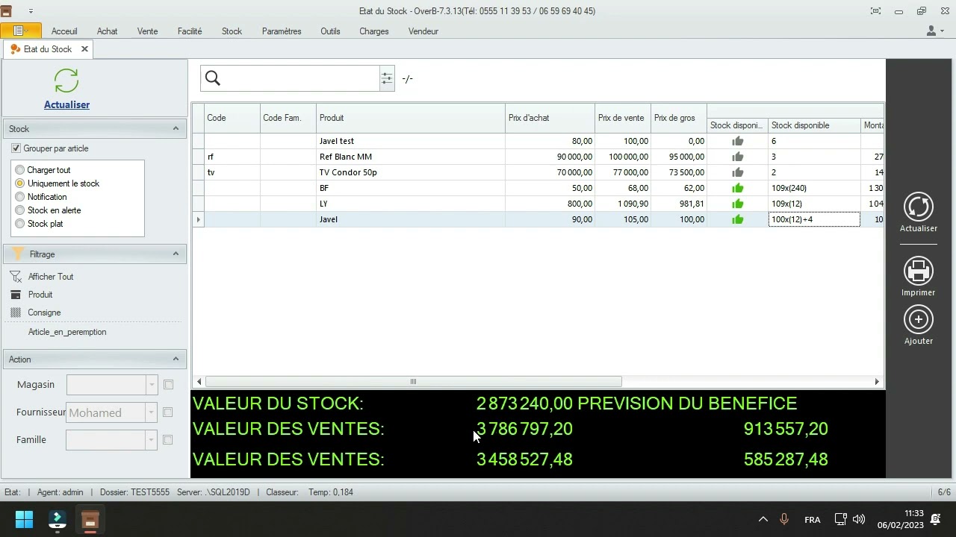Sort by Prix de vente column header

pyautogui.click(x=622, y=118)
